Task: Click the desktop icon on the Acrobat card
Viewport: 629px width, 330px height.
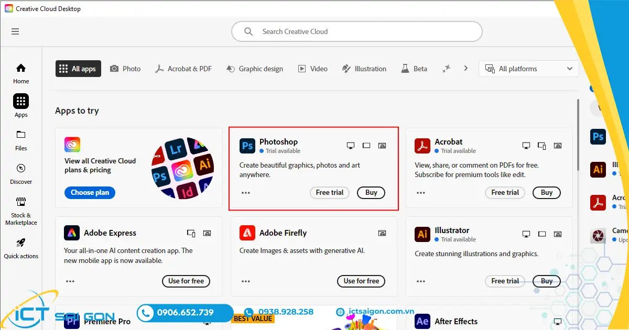Action: (x=526, y=146)
